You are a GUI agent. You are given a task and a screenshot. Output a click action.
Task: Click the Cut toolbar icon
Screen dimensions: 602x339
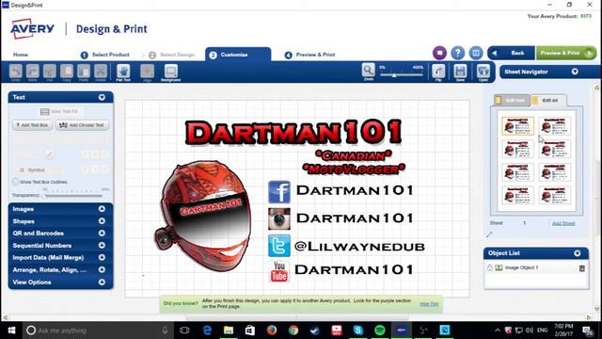(x=50, y=72)
